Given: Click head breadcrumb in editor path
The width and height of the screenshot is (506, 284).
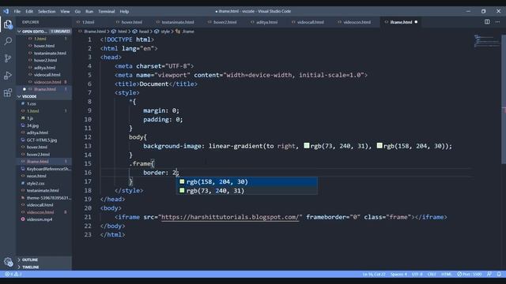Looking at the screenshot, I should click(x=144, y=32).
